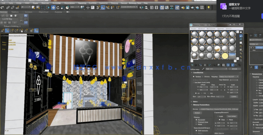Click the Reload button in Bitmap Parameters
Screen dimensions: 263x135
198,113
